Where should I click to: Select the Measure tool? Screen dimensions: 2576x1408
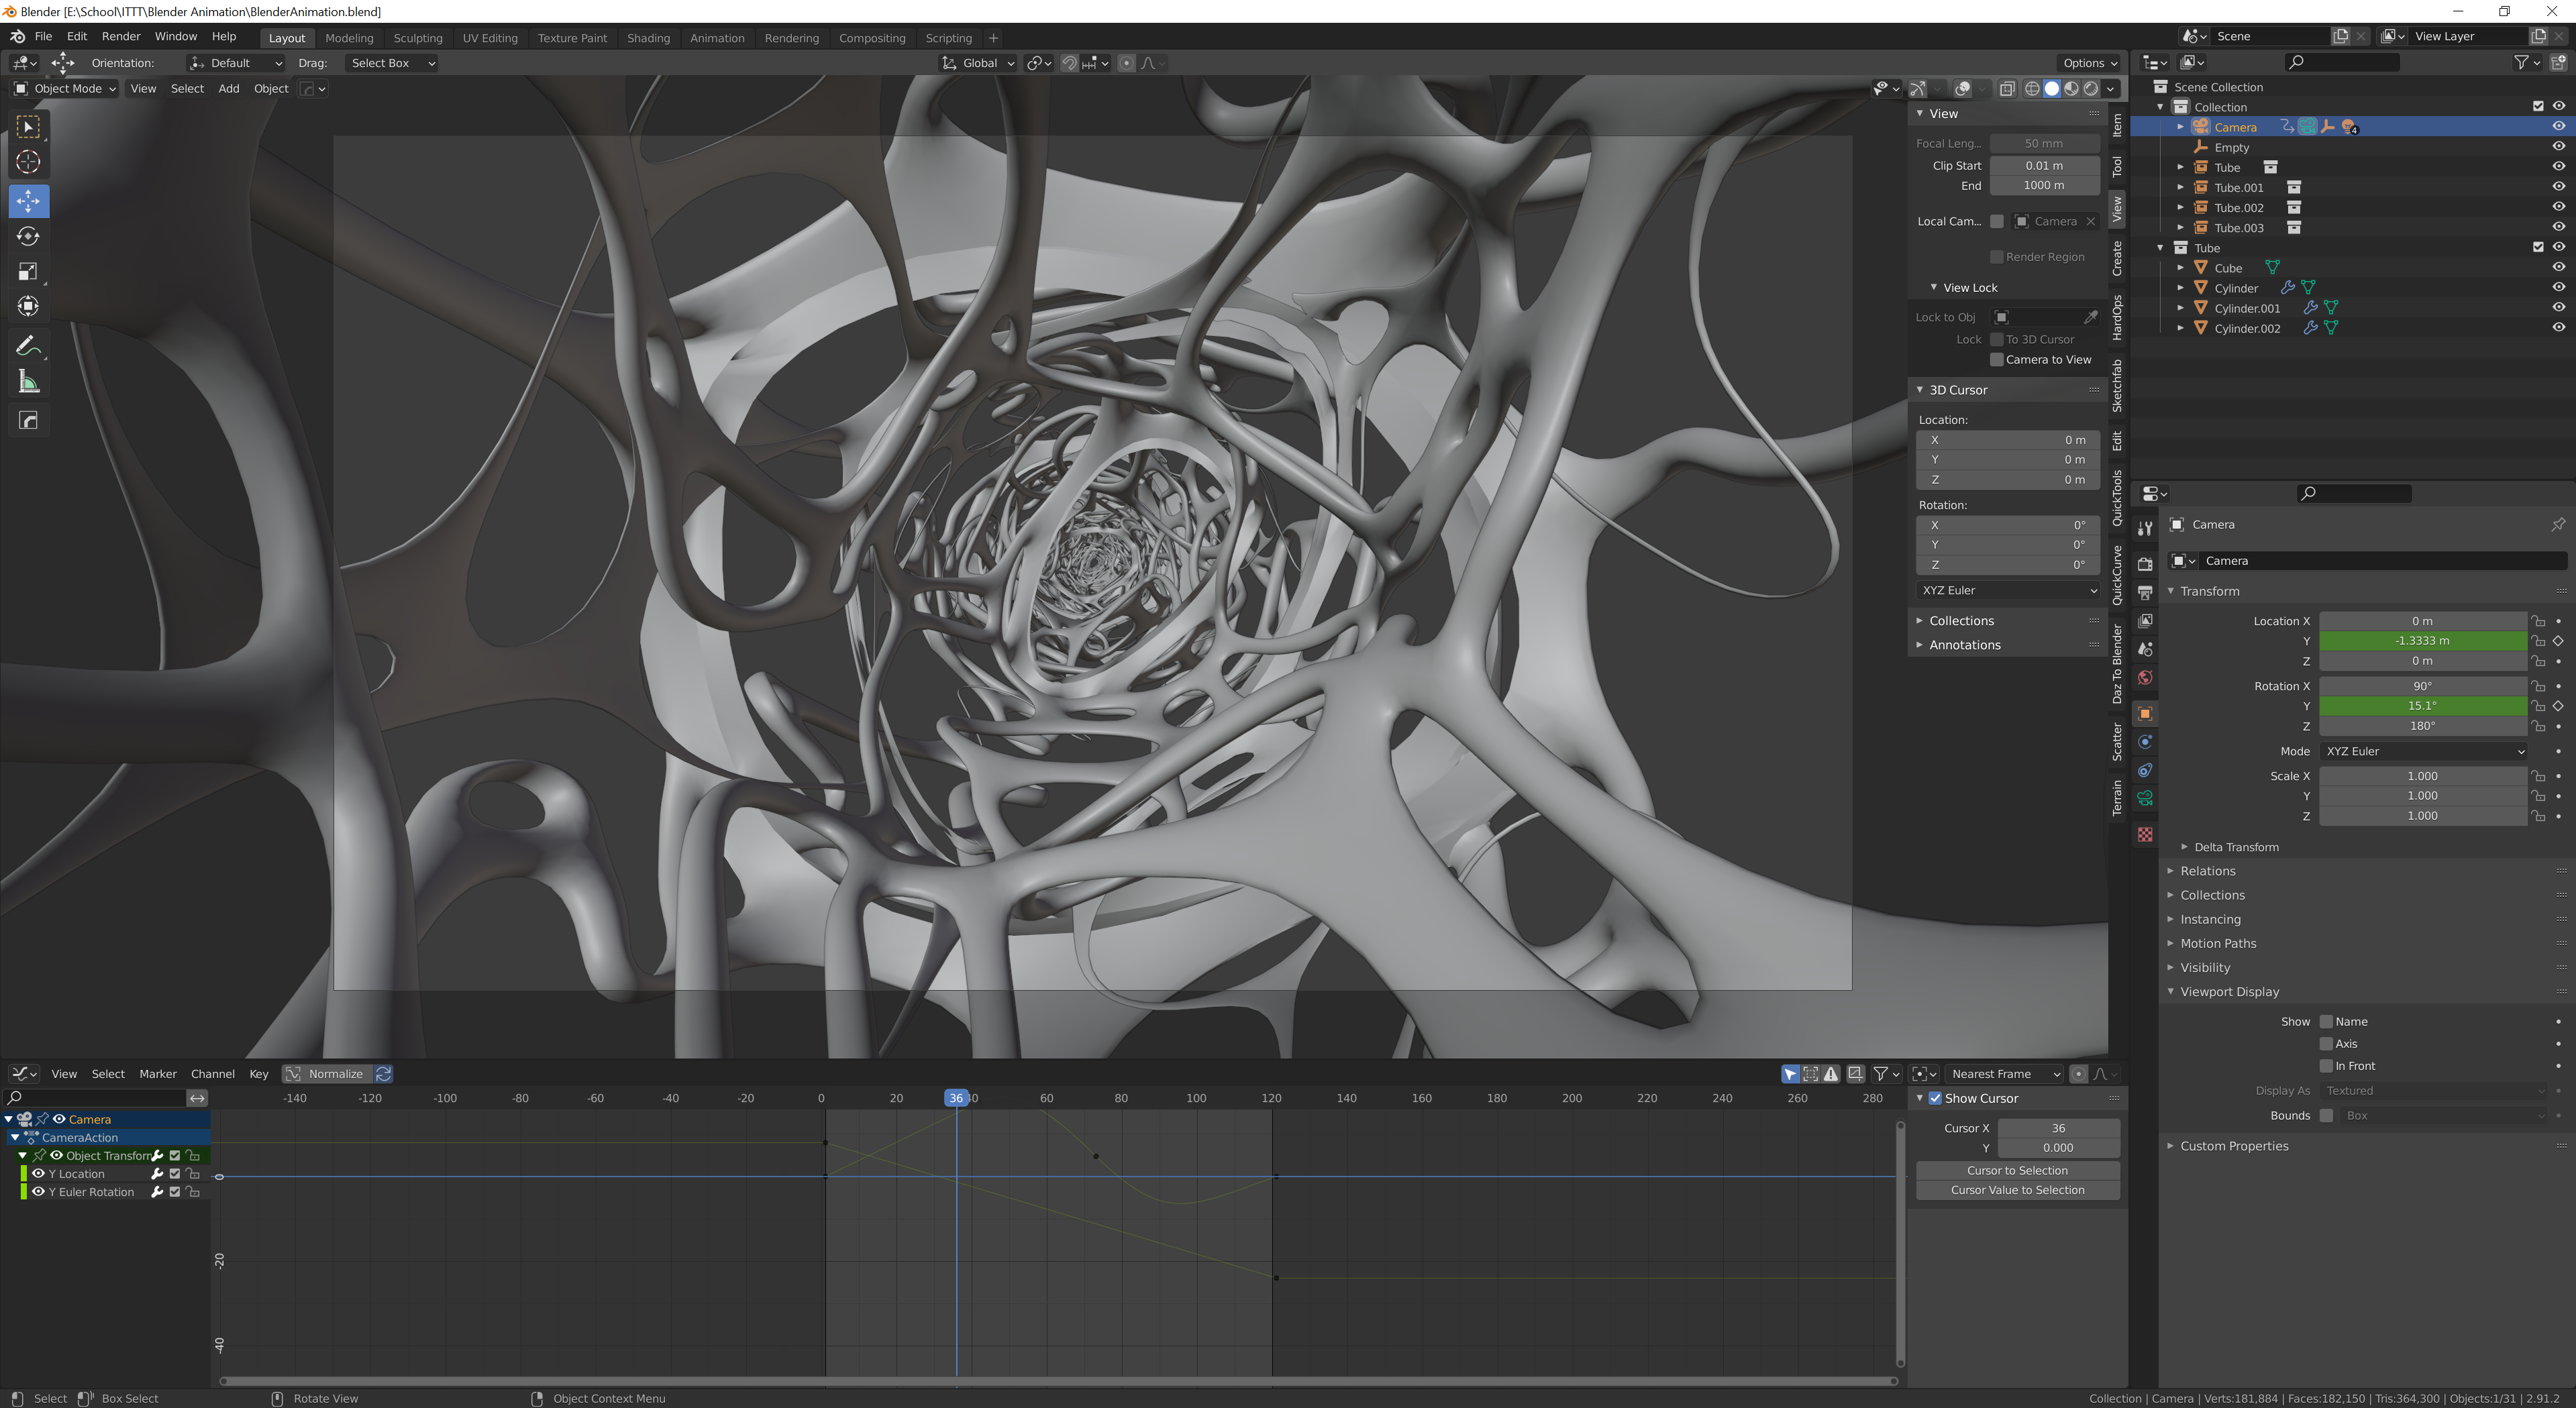click(28, 382)
